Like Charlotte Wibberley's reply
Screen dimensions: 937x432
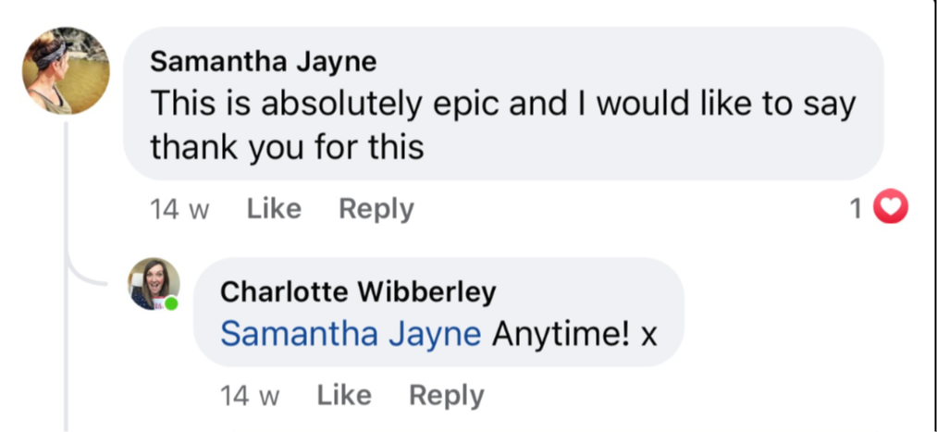[x=344, y=395]
